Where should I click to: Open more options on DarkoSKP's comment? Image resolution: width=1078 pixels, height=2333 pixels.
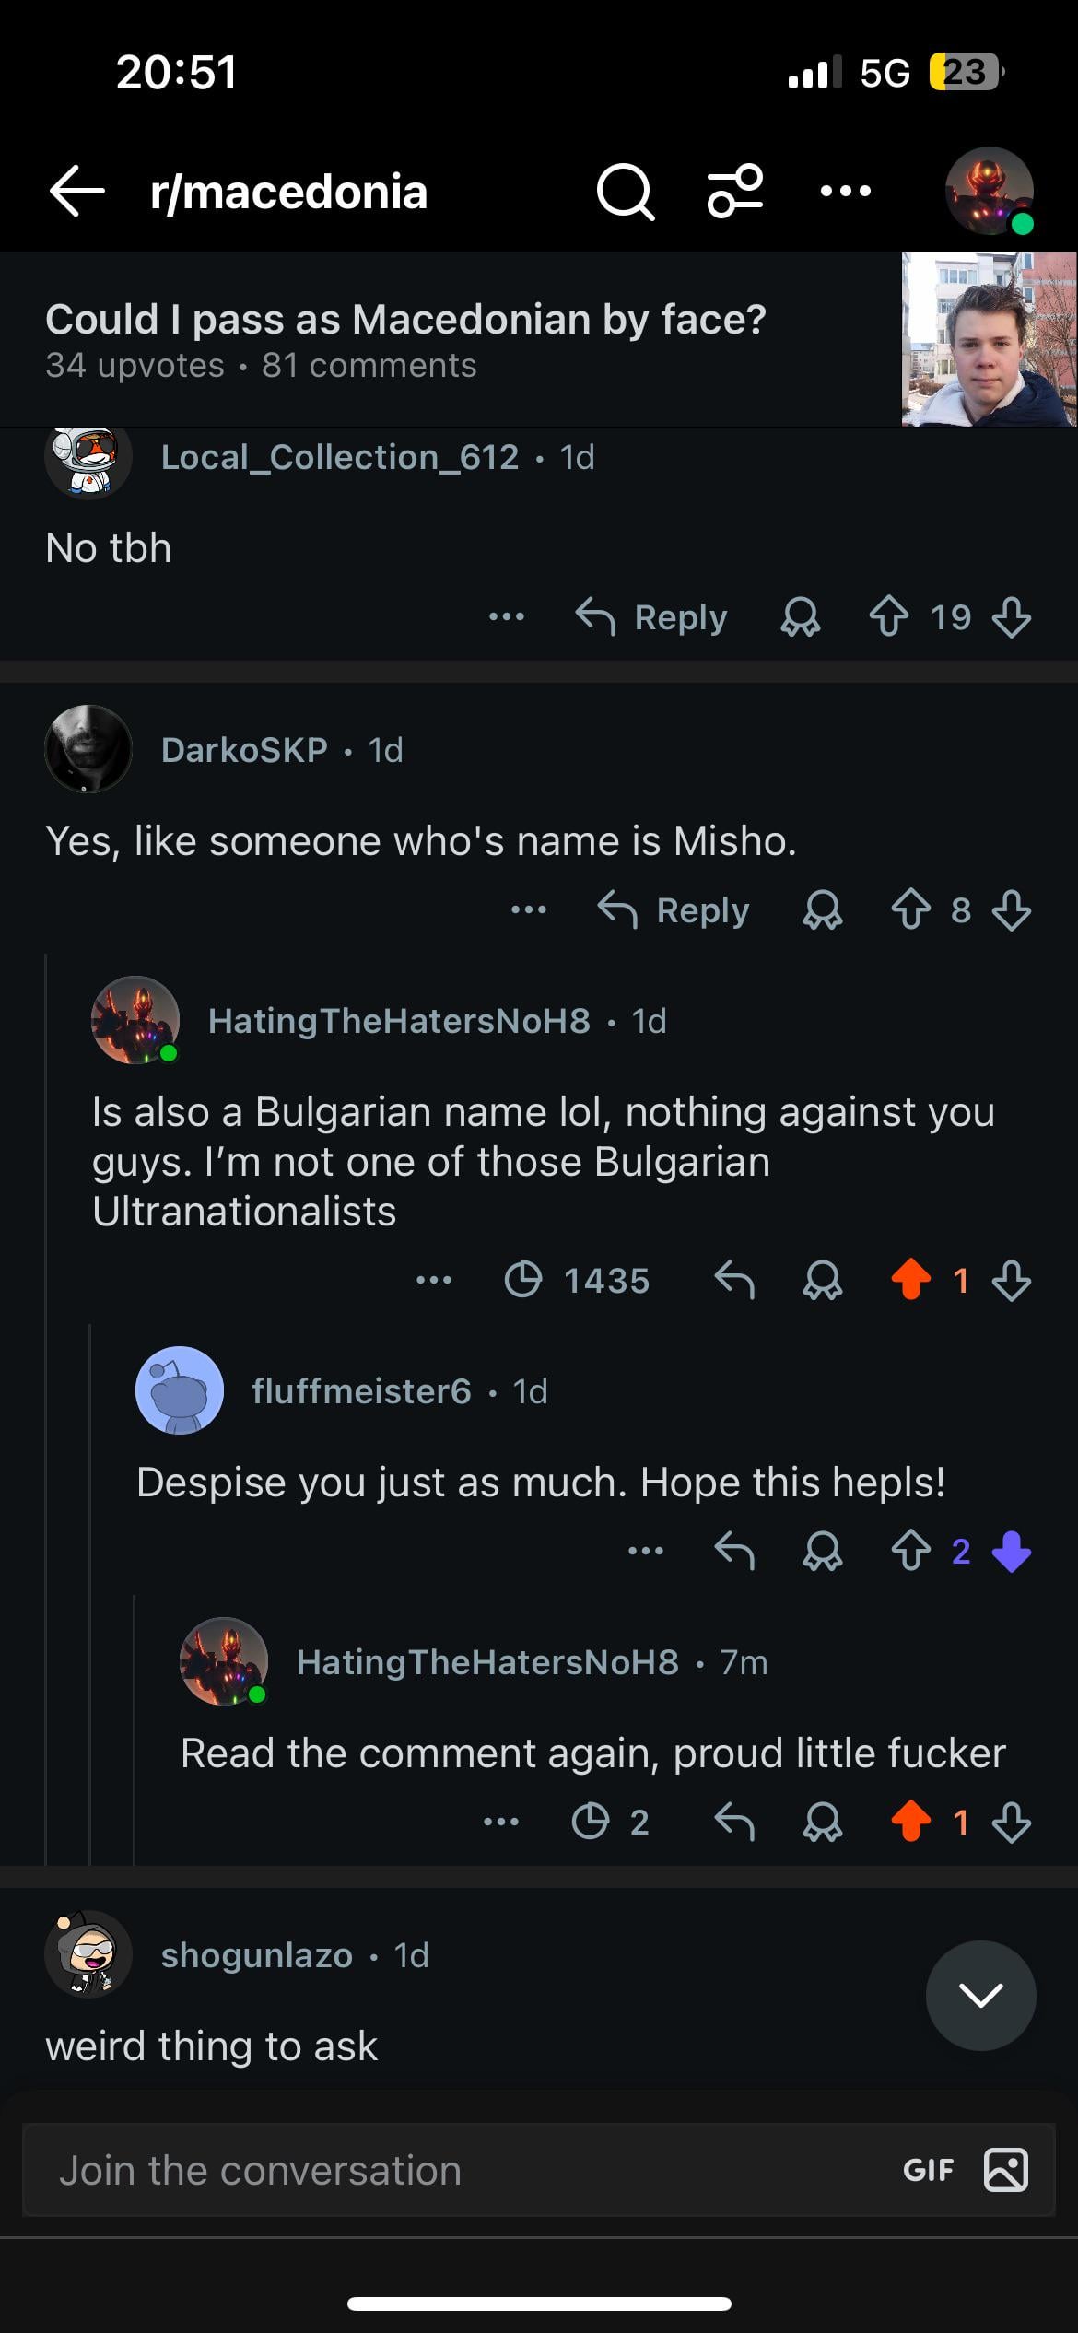(529, 910)
